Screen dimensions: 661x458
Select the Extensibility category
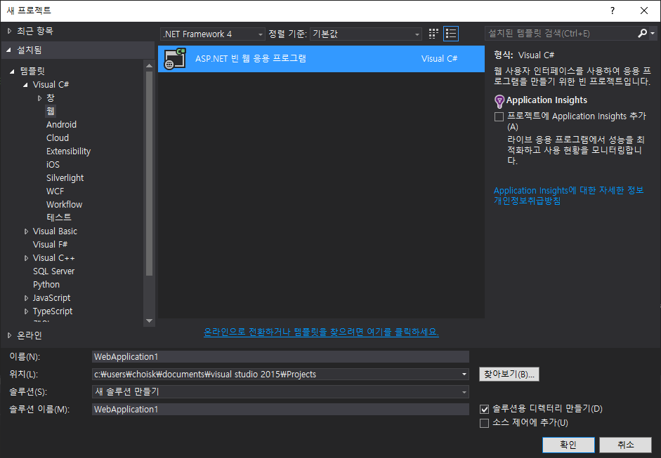68,151
